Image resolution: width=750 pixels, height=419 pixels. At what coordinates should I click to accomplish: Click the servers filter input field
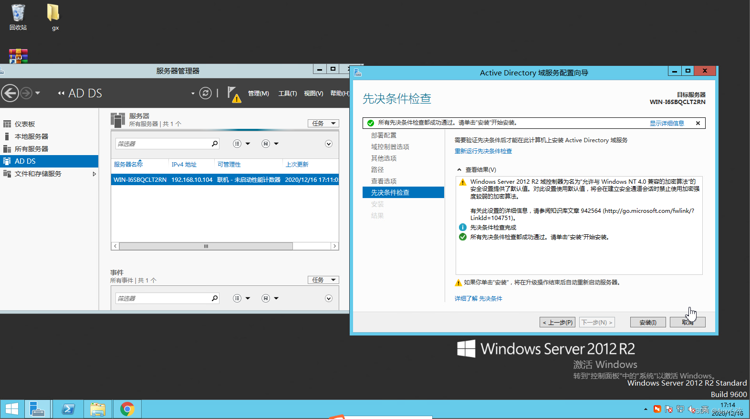click(x=162, y=144)
